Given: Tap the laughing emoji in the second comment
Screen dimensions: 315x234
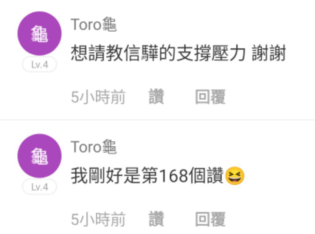Looking at the screenshot, I should point(235,176).
